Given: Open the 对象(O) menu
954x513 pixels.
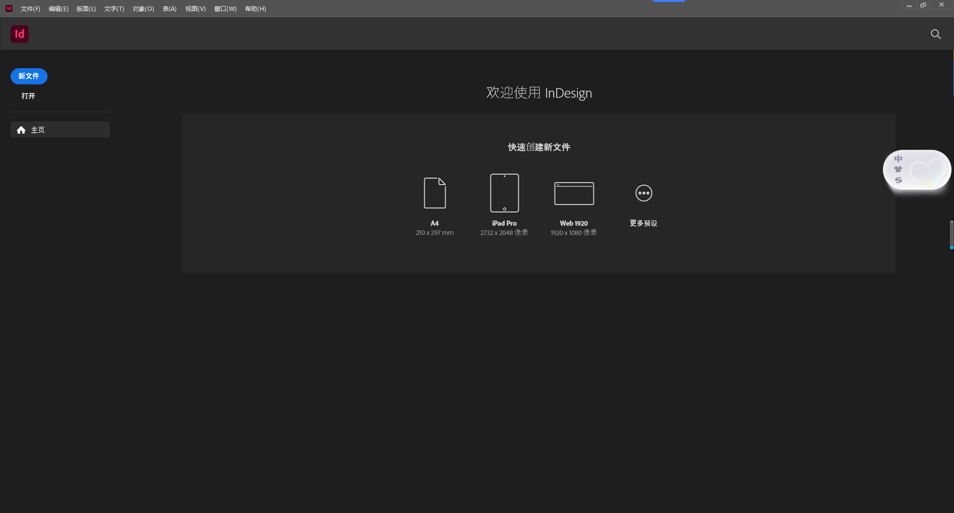Looking at the screenshot, I should [x=143, y=8].
